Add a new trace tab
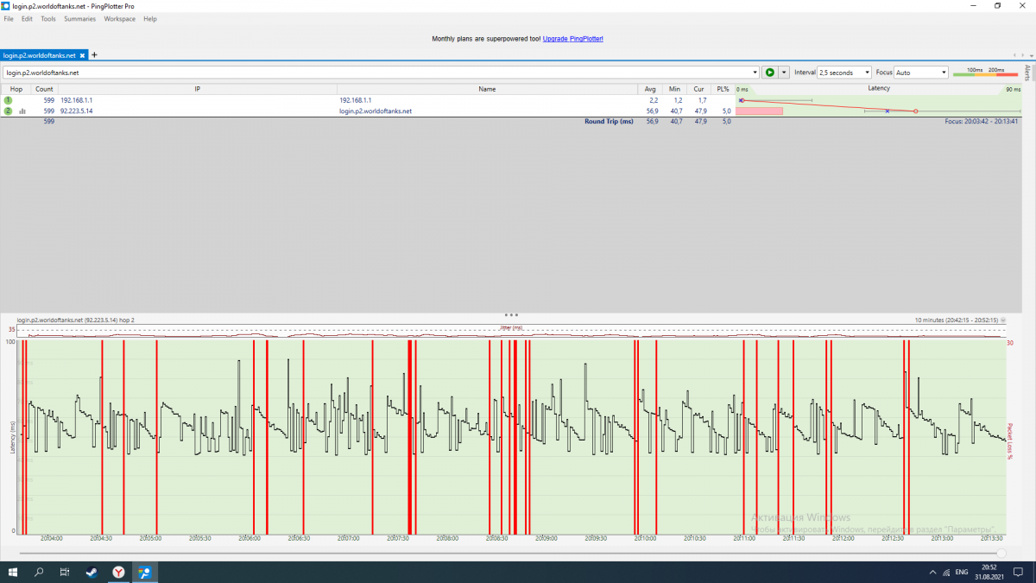 pyautogui.click(x=95, y=55)
